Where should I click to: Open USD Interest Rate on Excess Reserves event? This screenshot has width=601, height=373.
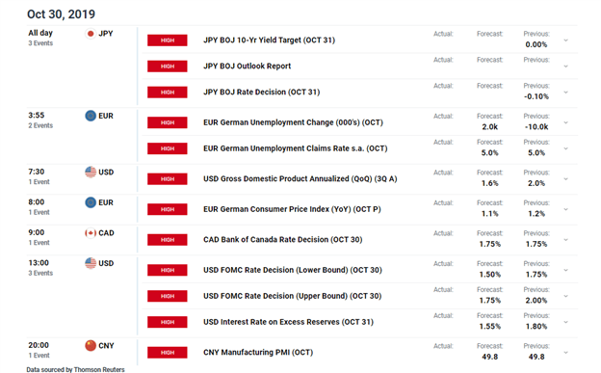(288, 322)
